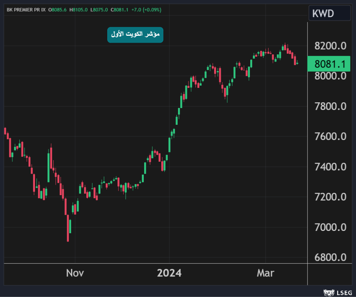Image resolution: width=356 pixels, height=297 pixels.
Task: Click the green 8081.1 current price tag
Action: (330, 64)
